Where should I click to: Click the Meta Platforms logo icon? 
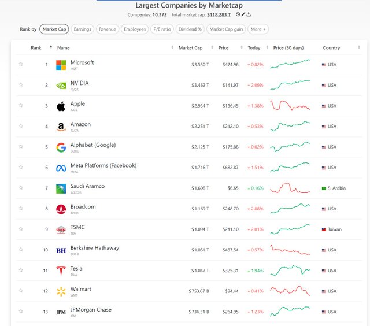[x=61, y=168]
